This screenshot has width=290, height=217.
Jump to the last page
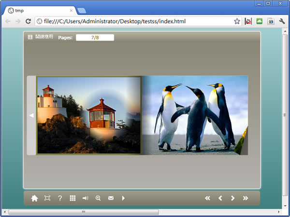point(246,198)
